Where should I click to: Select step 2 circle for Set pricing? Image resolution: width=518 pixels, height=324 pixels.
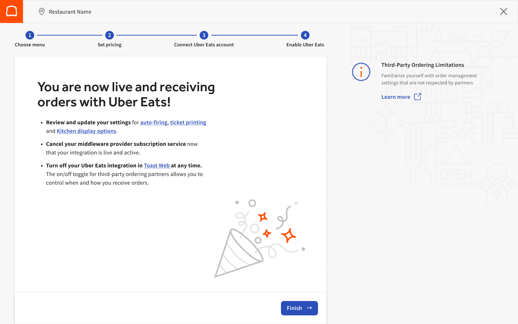tap(109, 35)
